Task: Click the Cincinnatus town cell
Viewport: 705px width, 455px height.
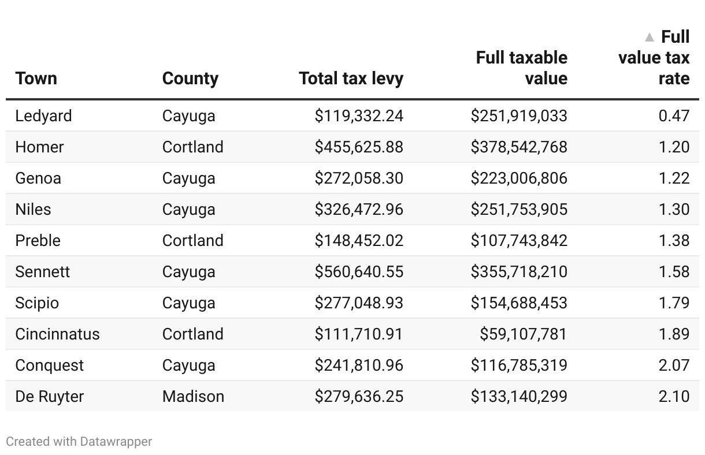Action: 57,334
